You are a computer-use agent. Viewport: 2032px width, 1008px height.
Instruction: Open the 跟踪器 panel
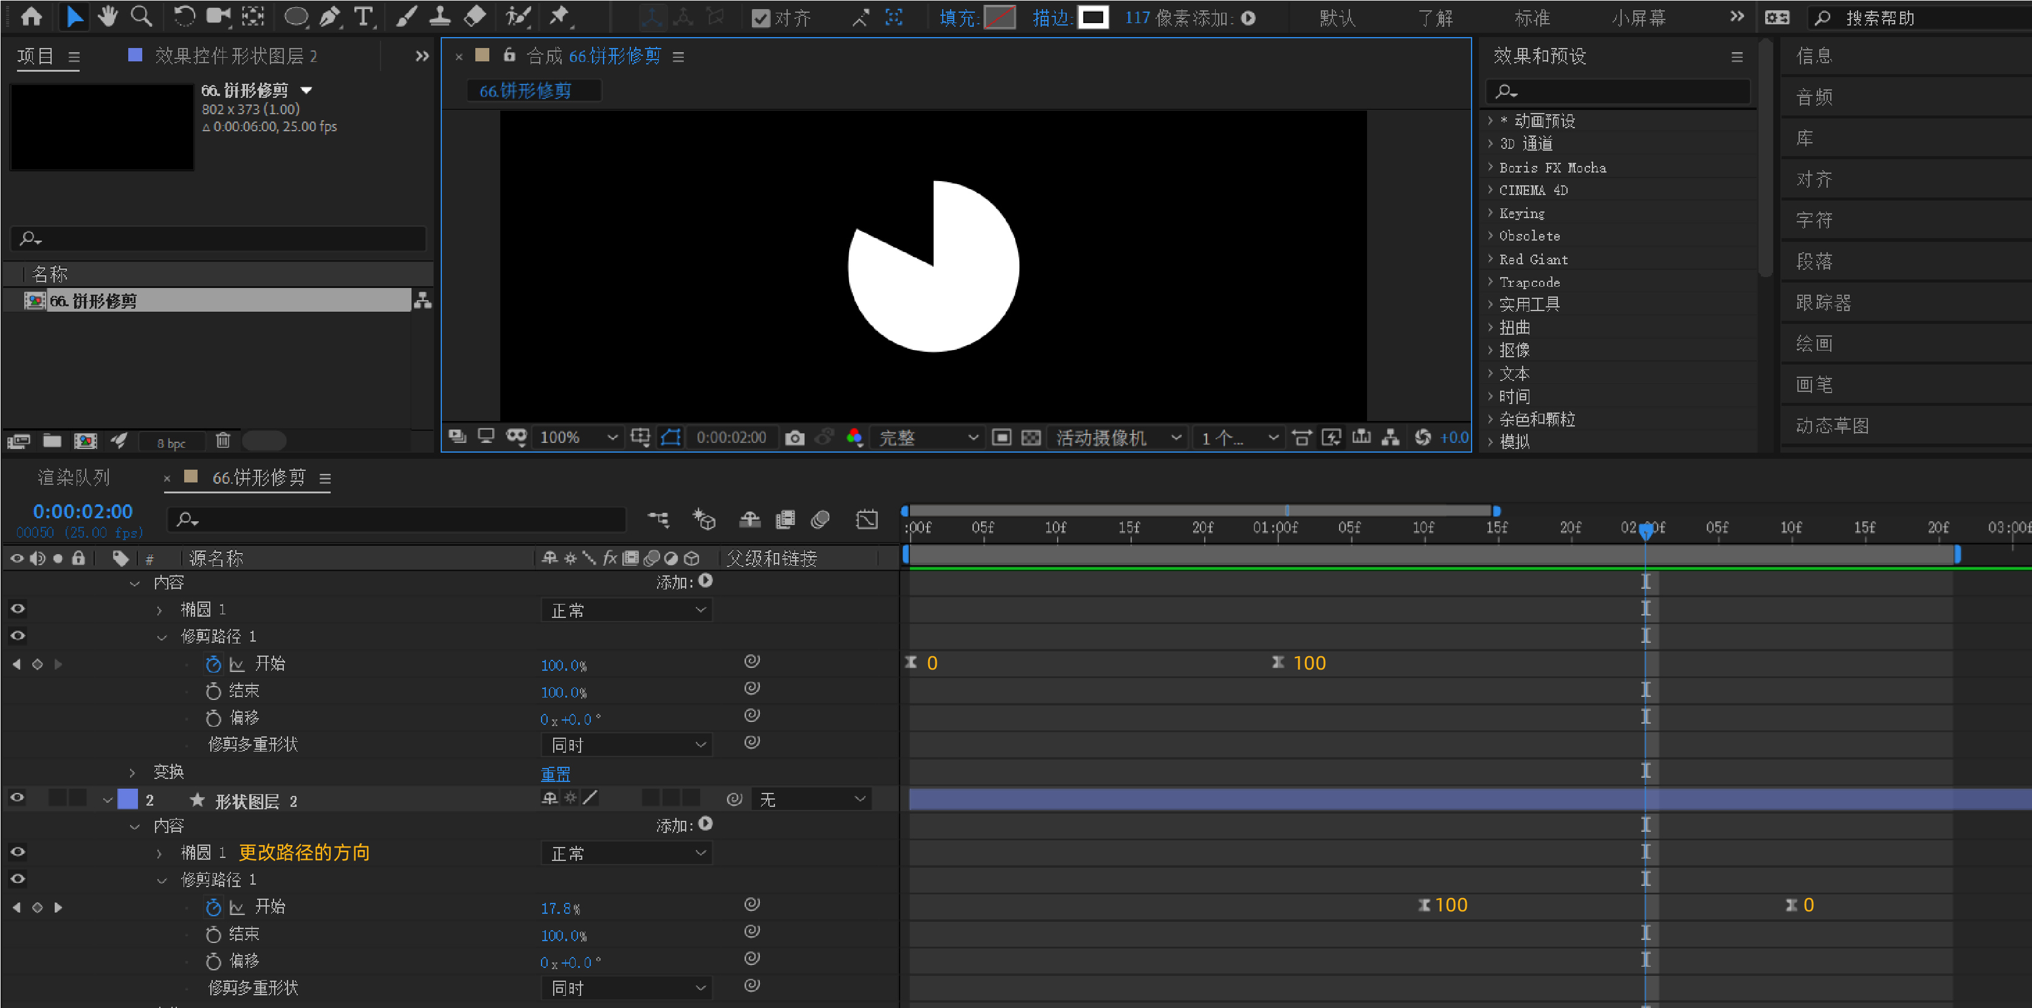click(1824, 303)
